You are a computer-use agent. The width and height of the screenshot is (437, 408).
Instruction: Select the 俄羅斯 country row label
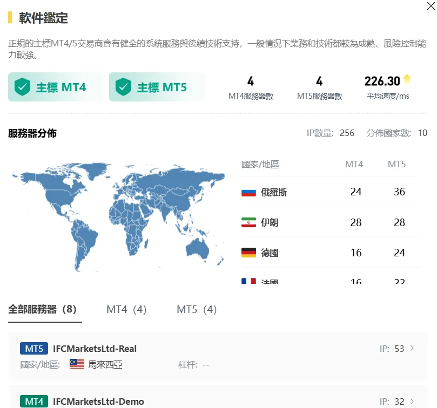(x=274, y=192)
